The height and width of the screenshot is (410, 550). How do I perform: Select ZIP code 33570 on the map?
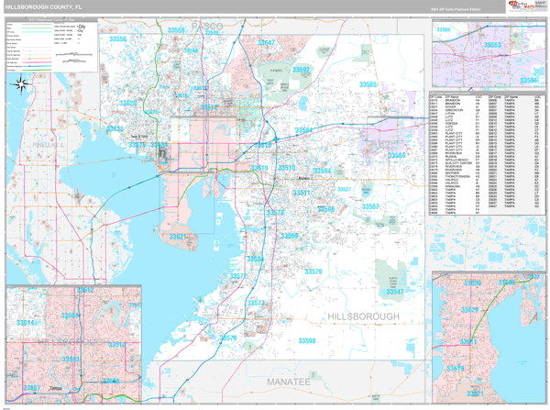pyautogui.click(x=228, y=338)
